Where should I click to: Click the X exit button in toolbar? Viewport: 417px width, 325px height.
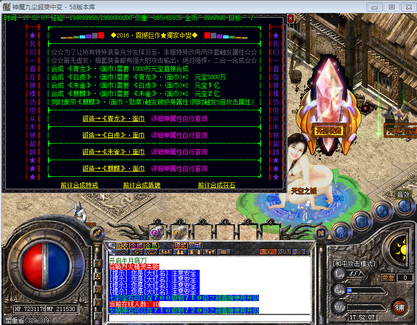click(x=299, y=252)
